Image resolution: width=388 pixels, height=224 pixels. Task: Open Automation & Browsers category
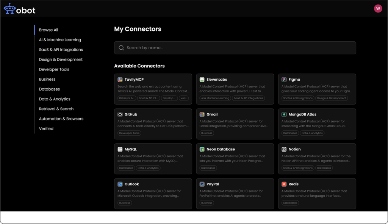coord(61,119)
